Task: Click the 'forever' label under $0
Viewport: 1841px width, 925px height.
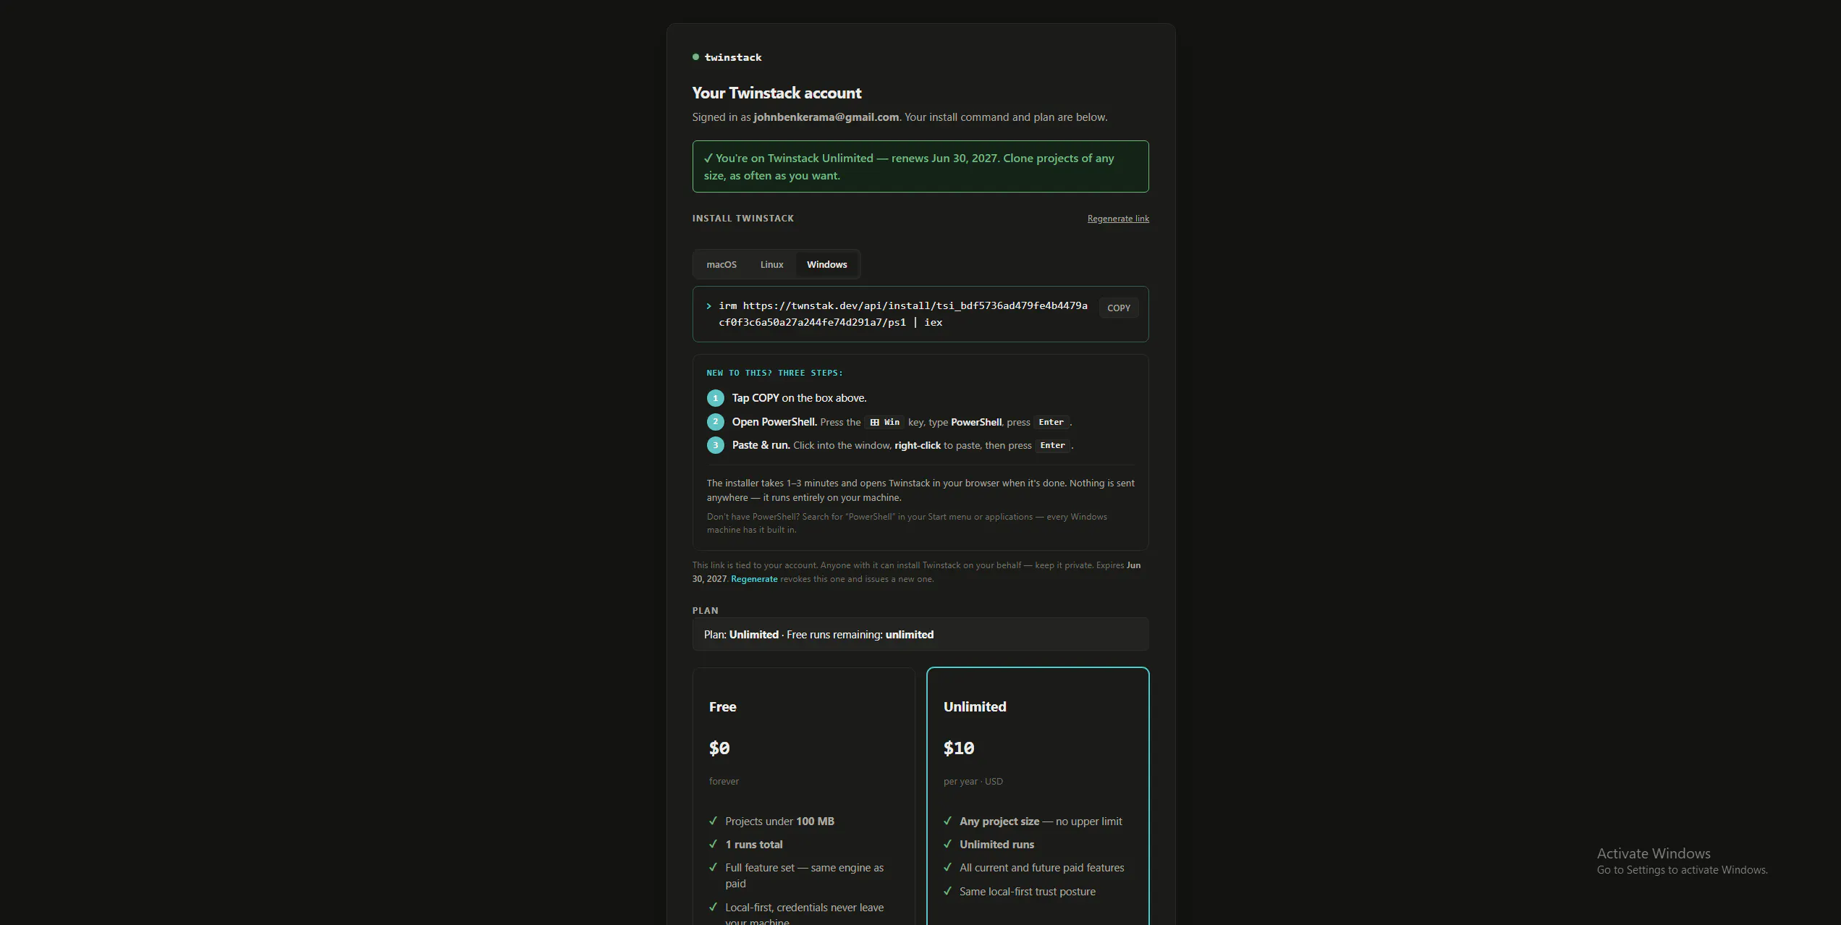Action: pos(724,782)
